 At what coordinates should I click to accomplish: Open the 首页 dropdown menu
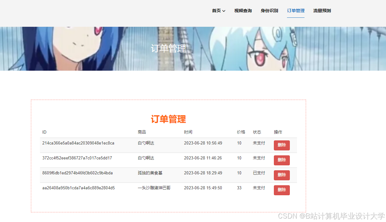(x=219, y=11)
